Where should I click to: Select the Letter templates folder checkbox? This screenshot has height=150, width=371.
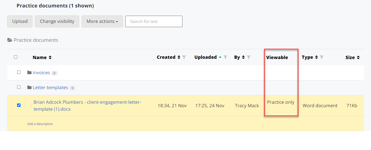pos(19,87)
